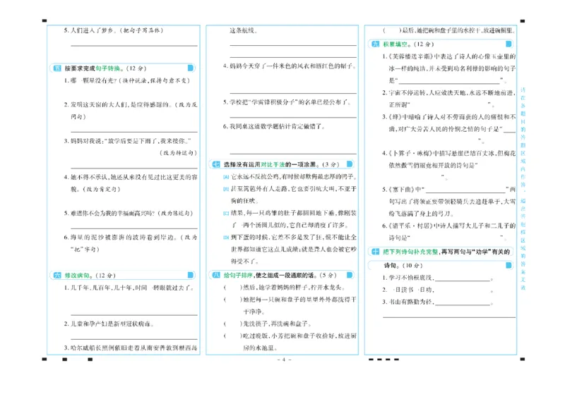
Task: Click the blue marker ending the 句子转换 header
Action: pyautogui.click(x=191, y=68)
